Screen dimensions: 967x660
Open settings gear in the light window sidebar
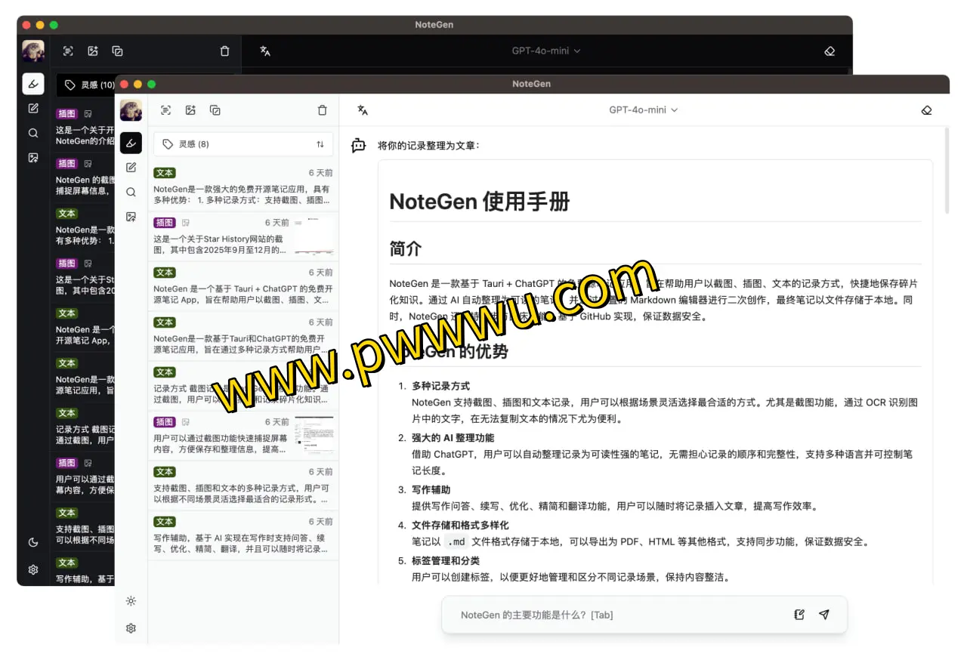(131, 628)
